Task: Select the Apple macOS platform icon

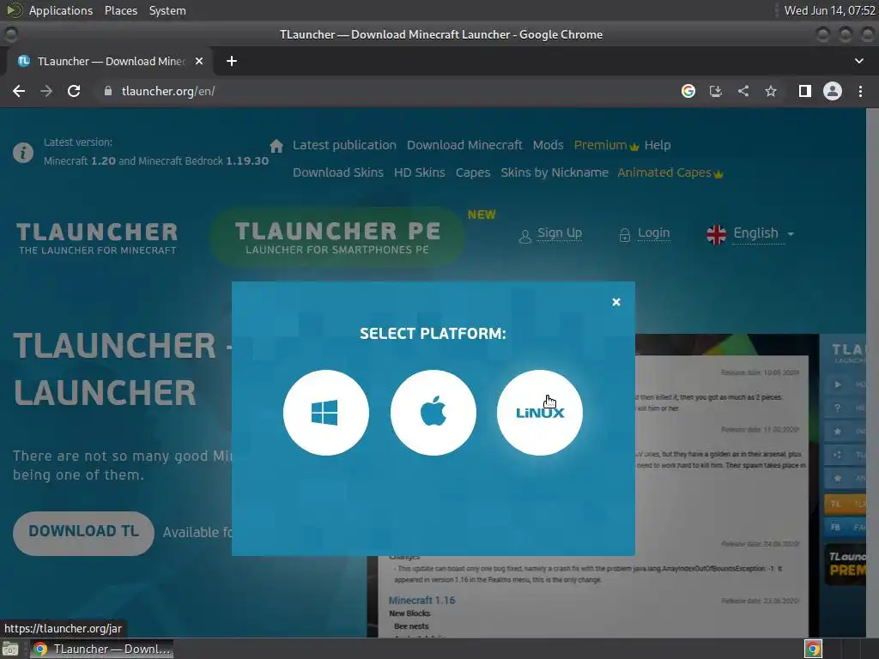Action: (x=433, y=413)
